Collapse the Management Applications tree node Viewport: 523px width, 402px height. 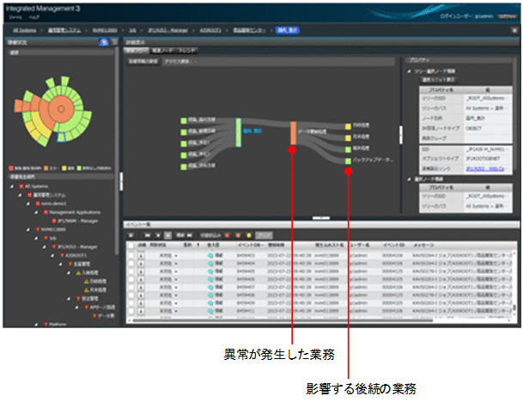(36, 212)
